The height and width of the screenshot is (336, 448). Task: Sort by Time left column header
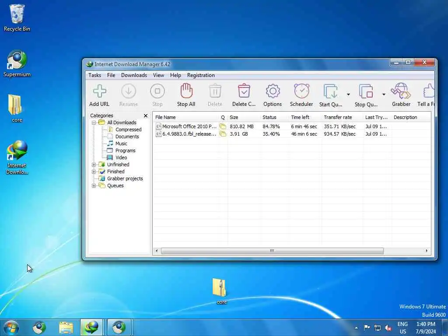[x=305, y=117]
